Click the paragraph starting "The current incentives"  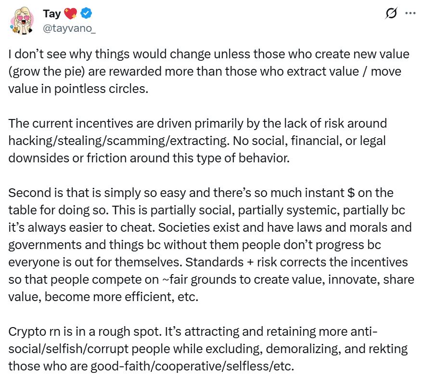[197, 141]
